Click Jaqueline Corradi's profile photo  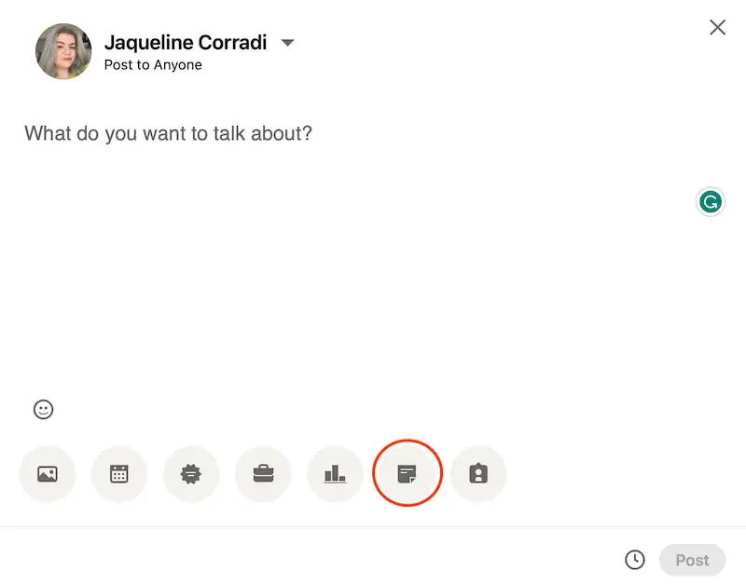click(x=63, y=51)
